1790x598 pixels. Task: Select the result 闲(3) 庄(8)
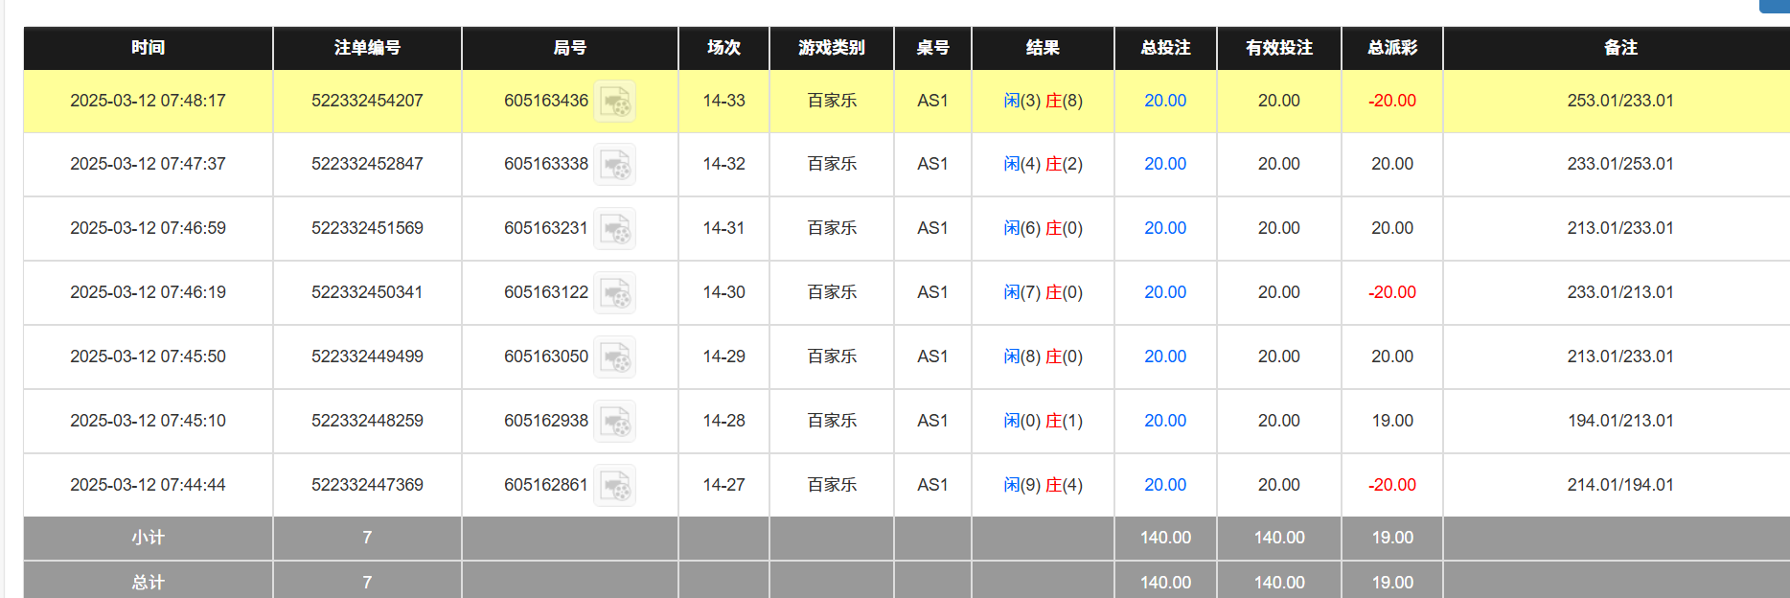[1043, 100]
